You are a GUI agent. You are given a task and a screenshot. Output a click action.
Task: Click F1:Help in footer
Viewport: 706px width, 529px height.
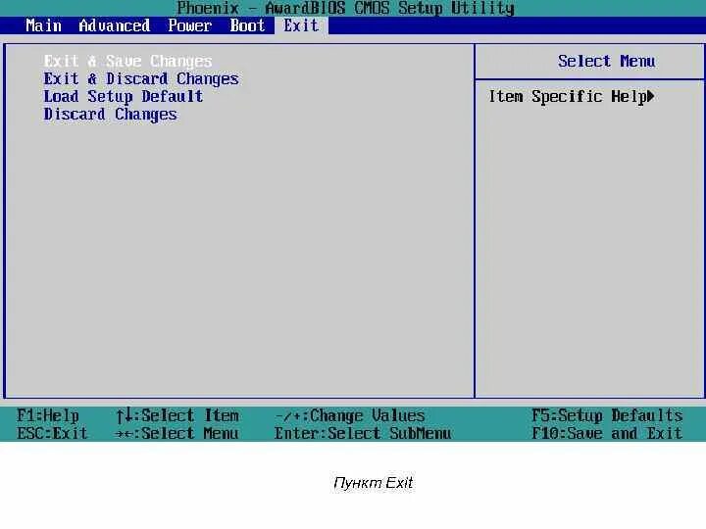click(48, 415)
